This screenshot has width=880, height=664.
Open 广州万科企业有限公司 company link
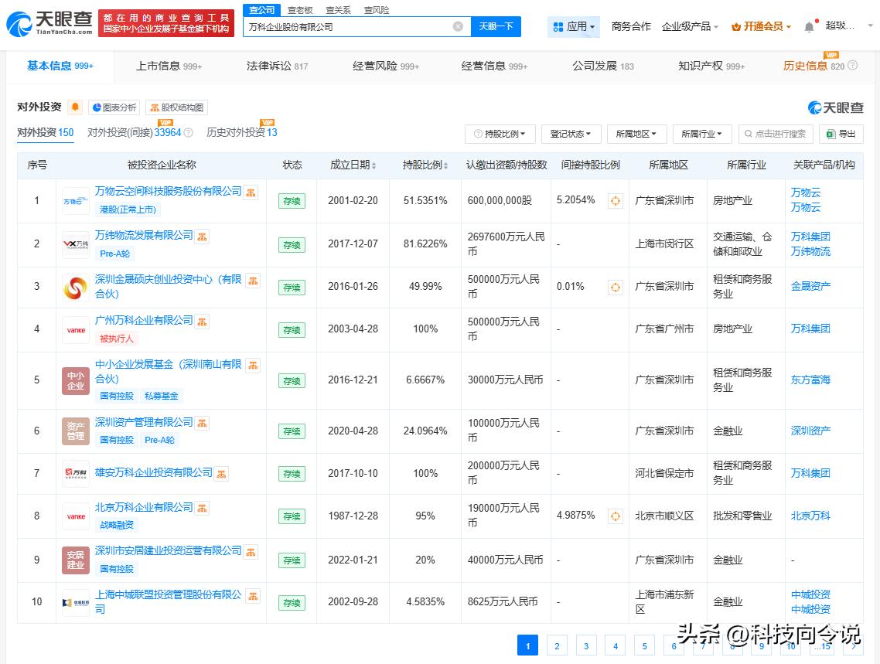144,320
